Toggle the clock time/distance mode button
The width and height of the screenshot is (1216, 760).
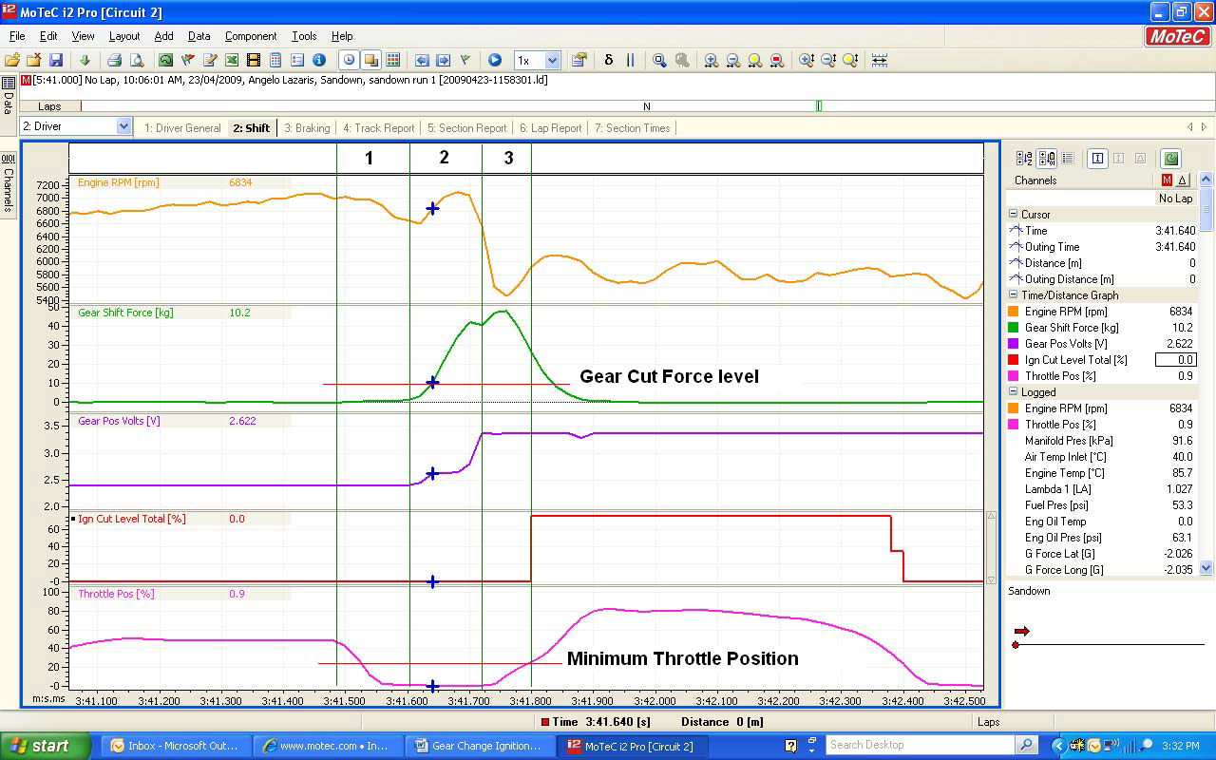point(349,60)
